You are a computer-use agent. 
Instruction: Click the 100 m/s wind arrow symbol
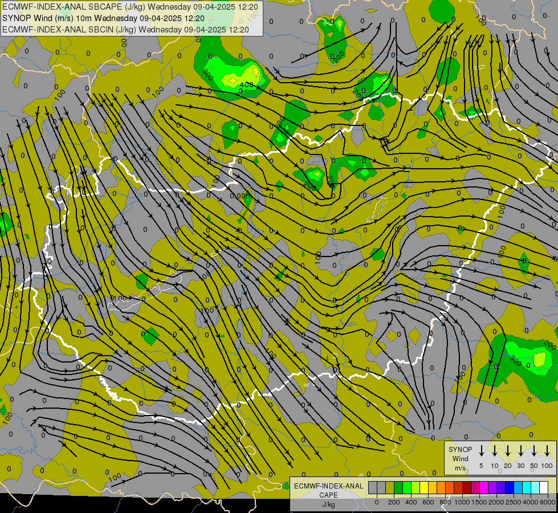click(547, 450)
